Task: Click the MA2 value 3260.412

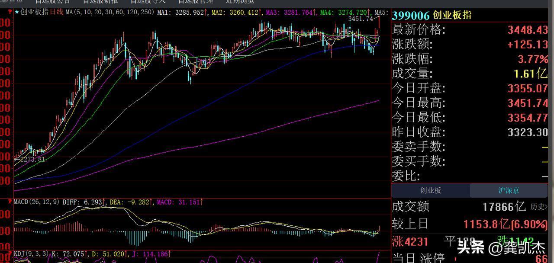Action: (243, 12)
